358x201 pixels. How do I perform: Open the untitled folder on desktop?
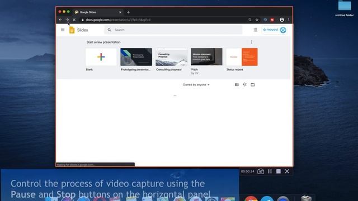[x=345, y=9]
